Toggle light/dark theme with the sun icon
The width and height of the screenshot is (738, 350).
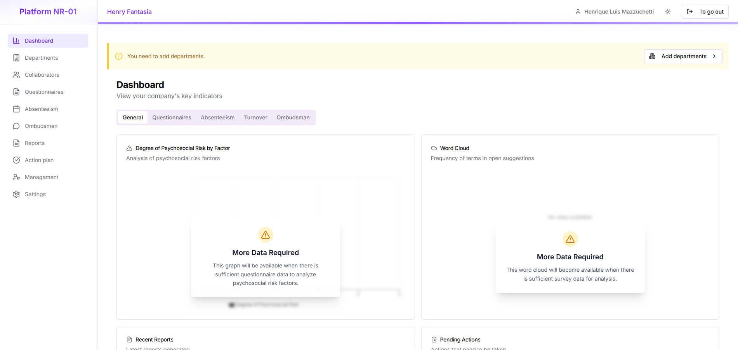(x=668, y=11)
